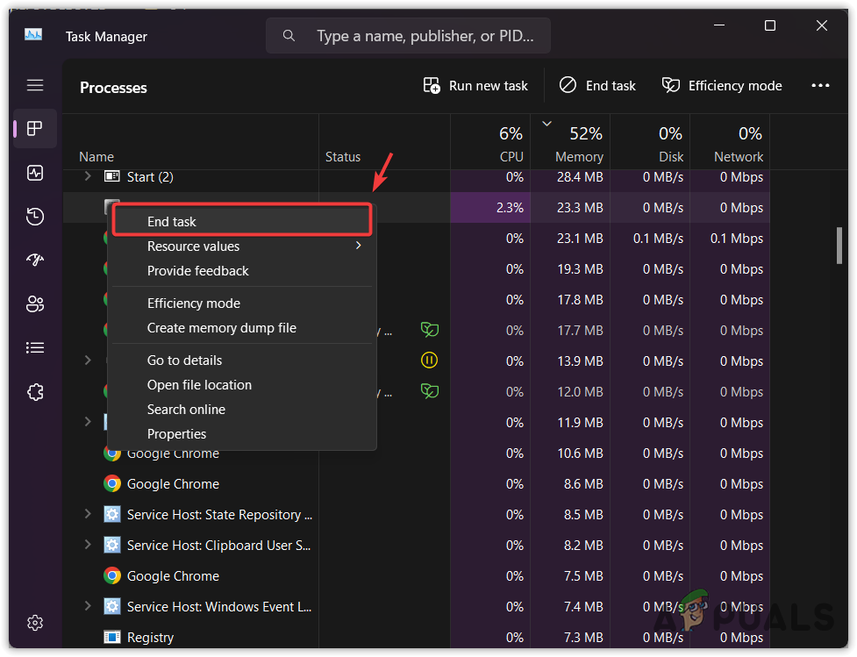Click the 2.3% CPU value cell
Image resolution: width=857 pixels, height=657 pixels.
490,207
